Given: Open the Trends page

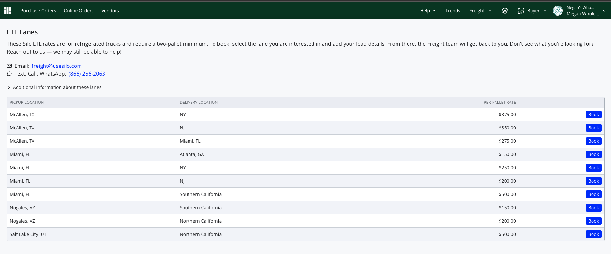Looking at the screenshot, I should pos(453,11).
